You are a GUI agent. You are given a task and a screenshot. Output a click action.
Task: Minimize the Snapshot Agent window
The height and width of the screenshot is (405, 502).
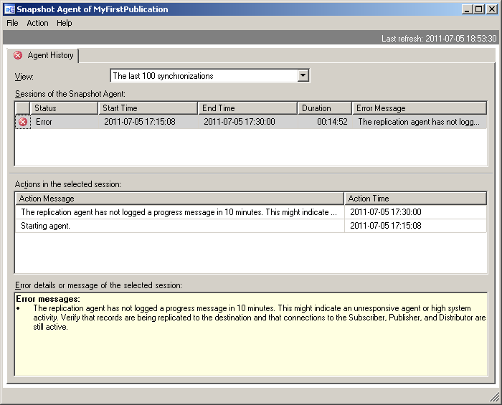coord(467,9)
